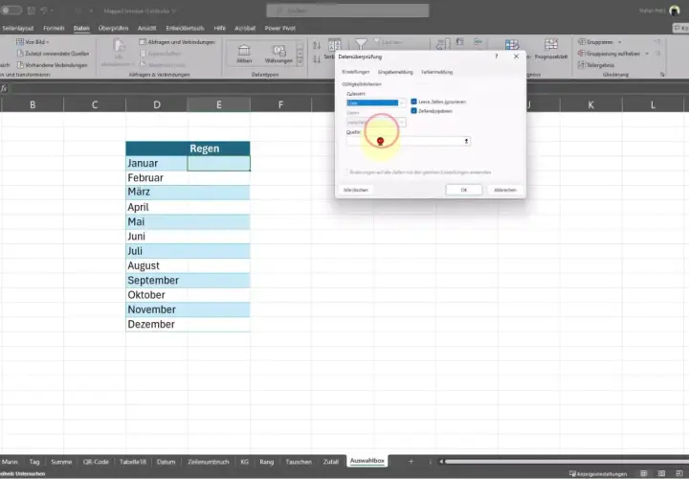Click the Text in Spalten icon
Screen dimensions: 689x479
pos(442,44)
